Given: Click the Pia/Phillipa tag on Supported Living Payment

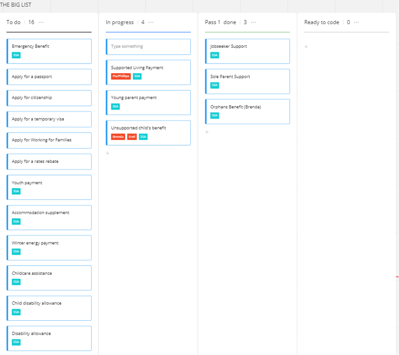Looking at the screenshot, I should click(120, 76).
